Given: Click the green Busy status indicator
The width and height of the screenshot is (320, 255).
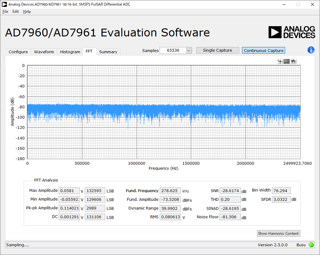Looking at the screenshot, I should (311, 245).
